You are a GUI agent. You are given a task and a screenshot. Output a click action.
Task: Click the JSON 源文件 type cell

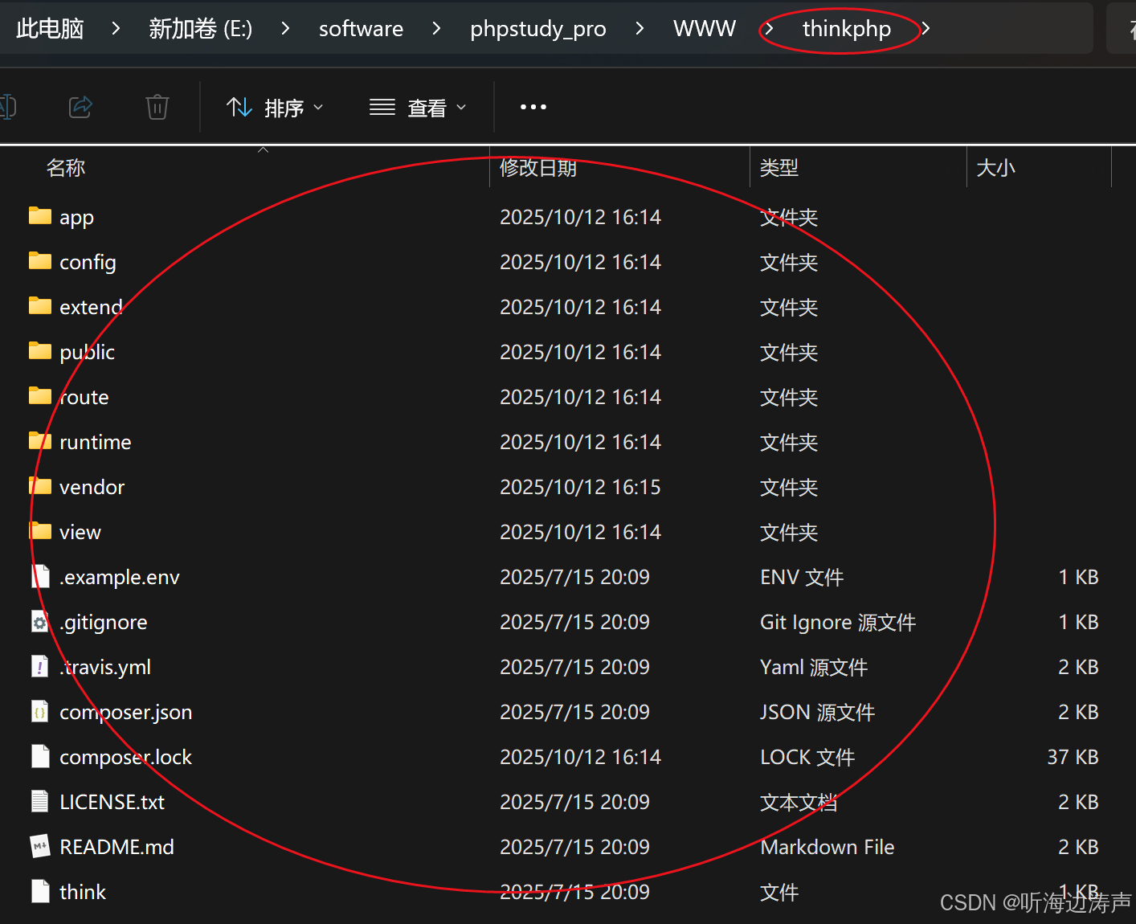pos(817,712)
